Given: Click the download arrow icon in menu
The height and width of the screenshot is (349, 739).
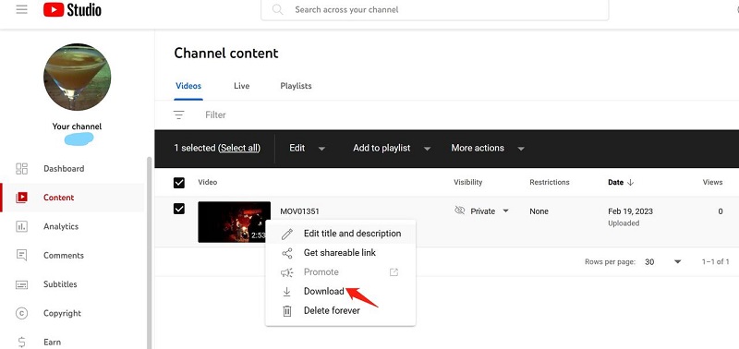Looking at the screenshot, I should pos(286,292).
